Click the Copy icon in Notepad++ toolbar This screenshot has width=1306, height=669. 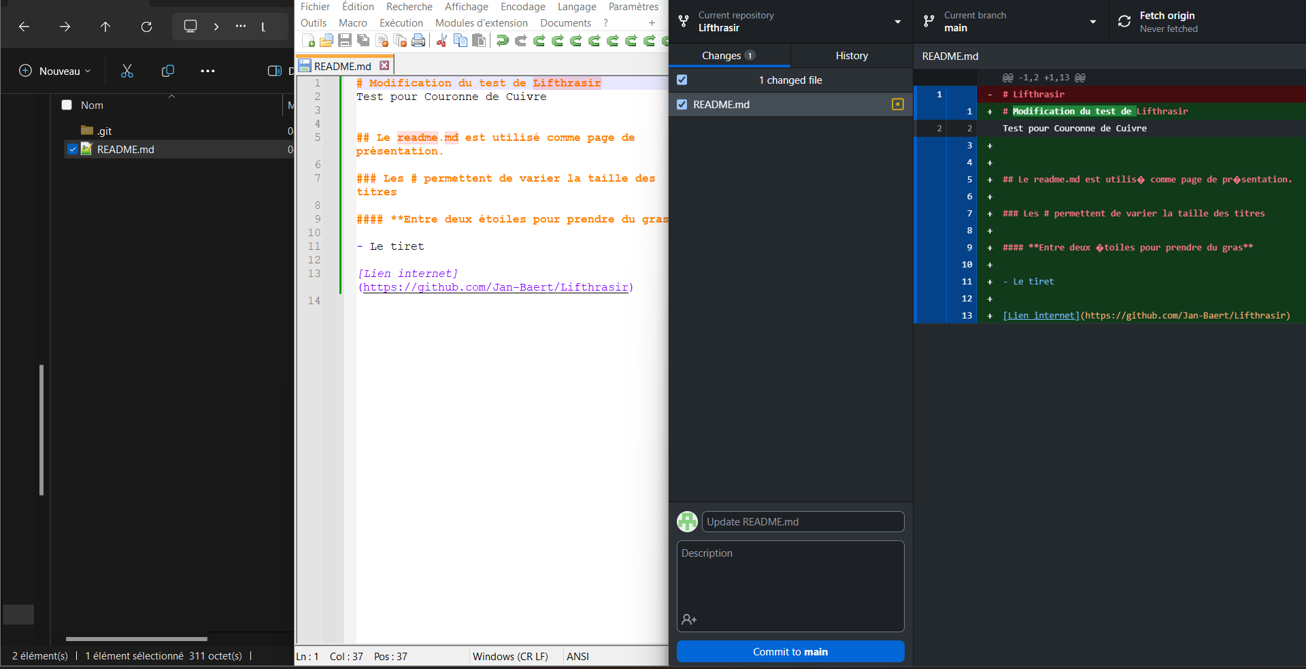click(461, 41)
